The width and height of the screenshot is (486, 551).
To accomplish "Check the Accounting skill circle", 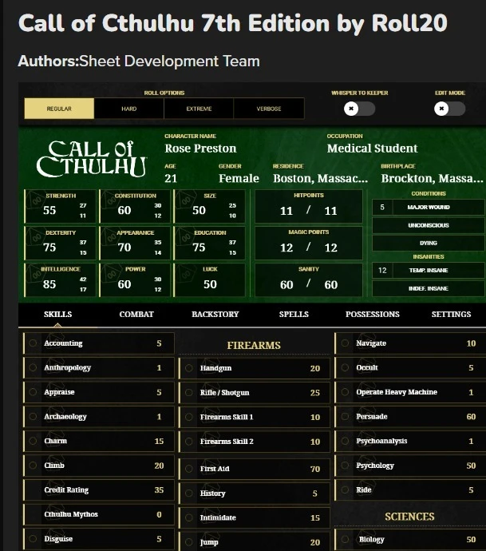I will (33, 343).
